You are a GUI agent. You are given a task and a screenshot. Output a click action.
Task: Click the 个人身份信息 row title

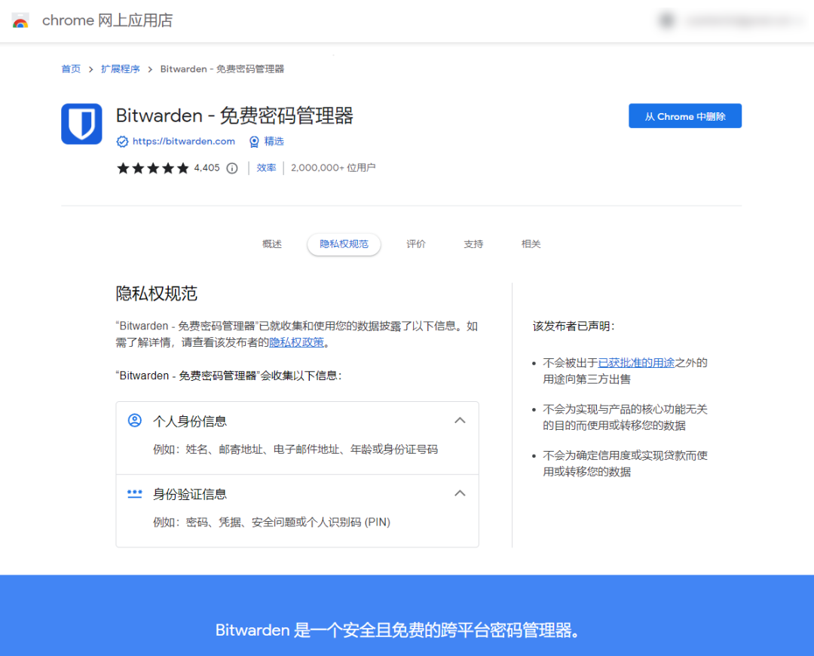click(x=190, y=421)
